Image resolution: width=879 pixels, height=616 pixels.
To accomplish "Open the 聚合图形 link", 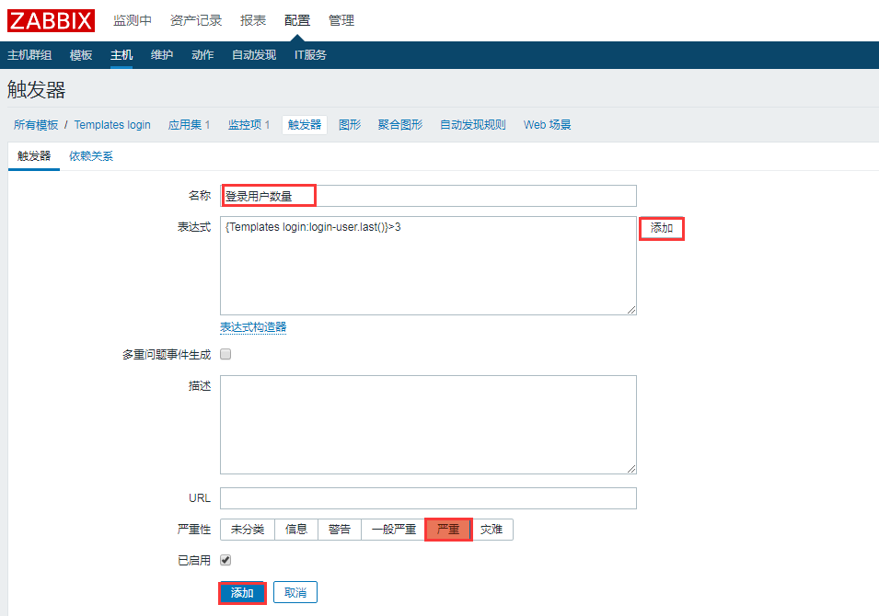I will tap(400, 125).
